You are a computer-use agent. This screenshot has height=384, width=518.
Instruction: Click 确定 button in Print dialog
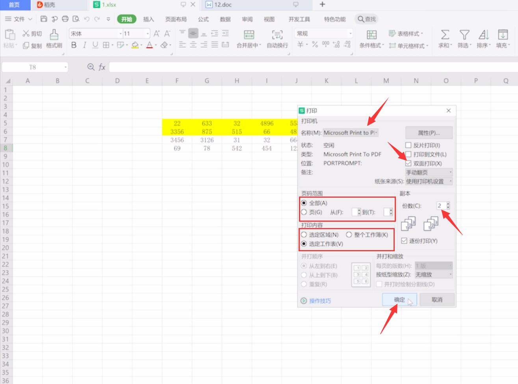(399, 300)
